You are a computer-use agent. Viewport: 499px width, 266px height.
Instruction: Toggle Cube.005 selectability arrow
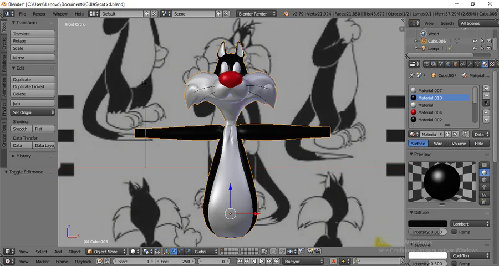click(x=482, y=41)
